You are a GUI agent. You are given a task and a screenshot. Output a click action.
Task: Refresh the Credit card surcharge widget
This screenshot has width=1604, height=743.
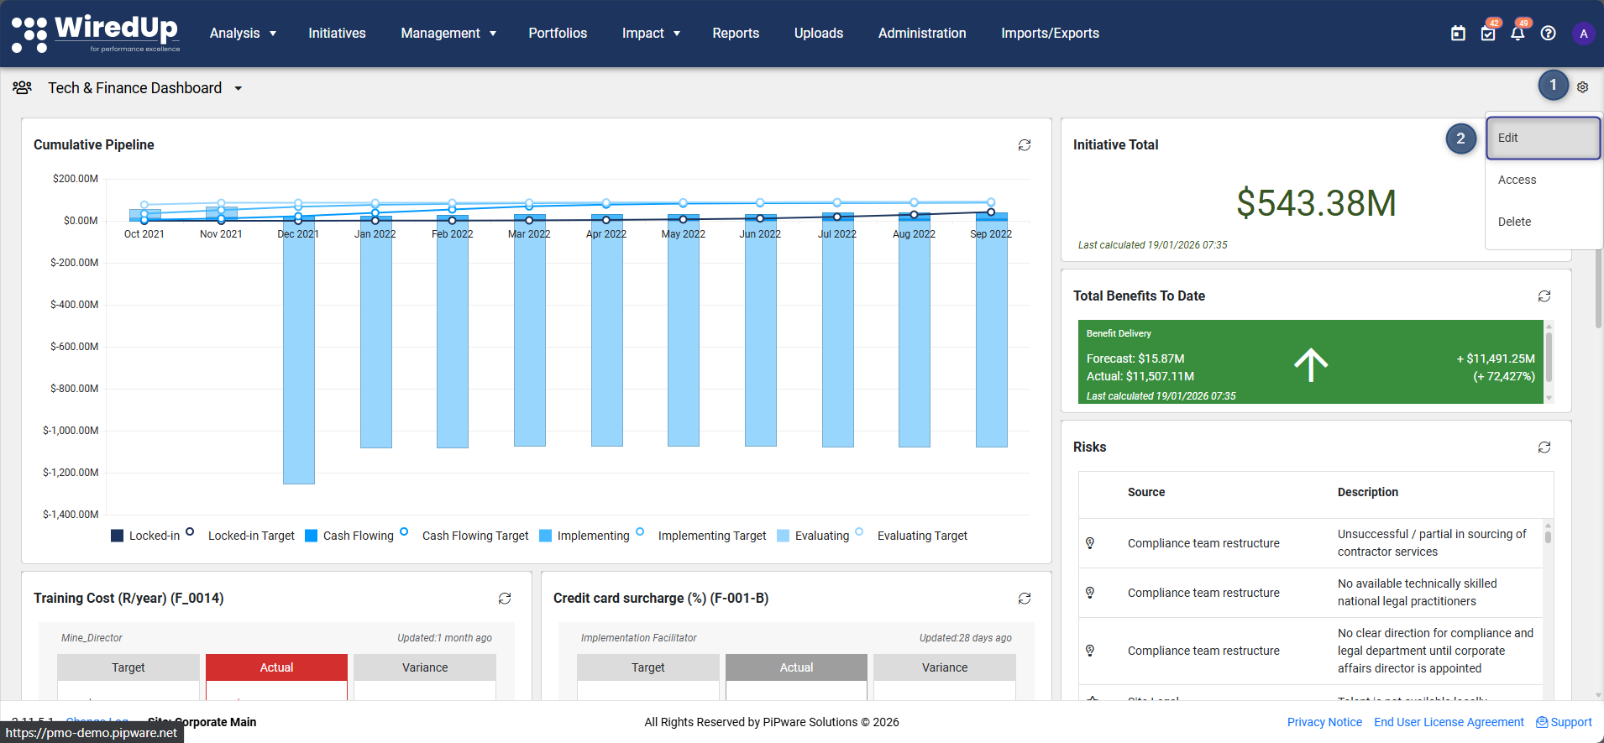tap(1025, 599)
